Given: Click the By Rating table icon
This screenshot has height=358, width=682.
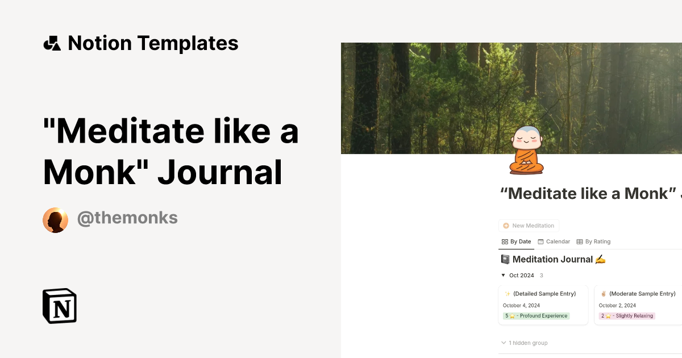Looking at the screenshot, I should tap(579, 241).
